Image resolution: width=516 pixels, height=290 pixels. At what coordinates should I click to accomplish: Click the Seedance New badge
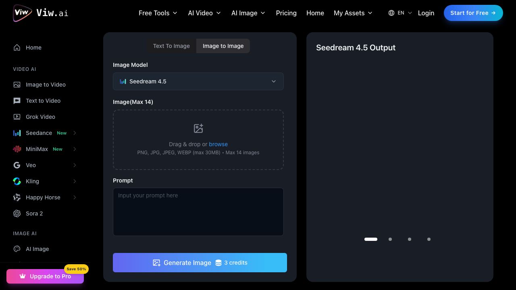pos(62,133)
